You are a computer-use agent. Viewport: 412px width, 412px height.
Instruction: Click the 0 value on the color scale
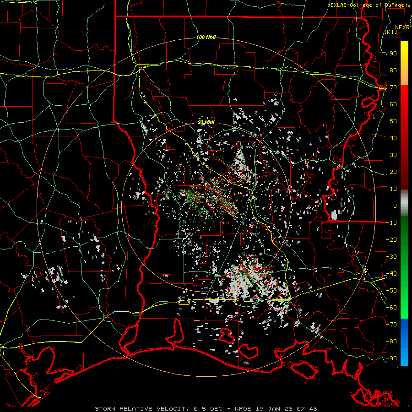pos(395,206)
